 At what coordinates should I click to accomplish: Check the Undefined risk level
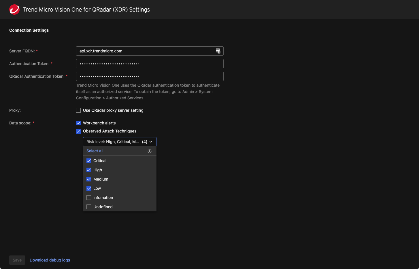89,207
